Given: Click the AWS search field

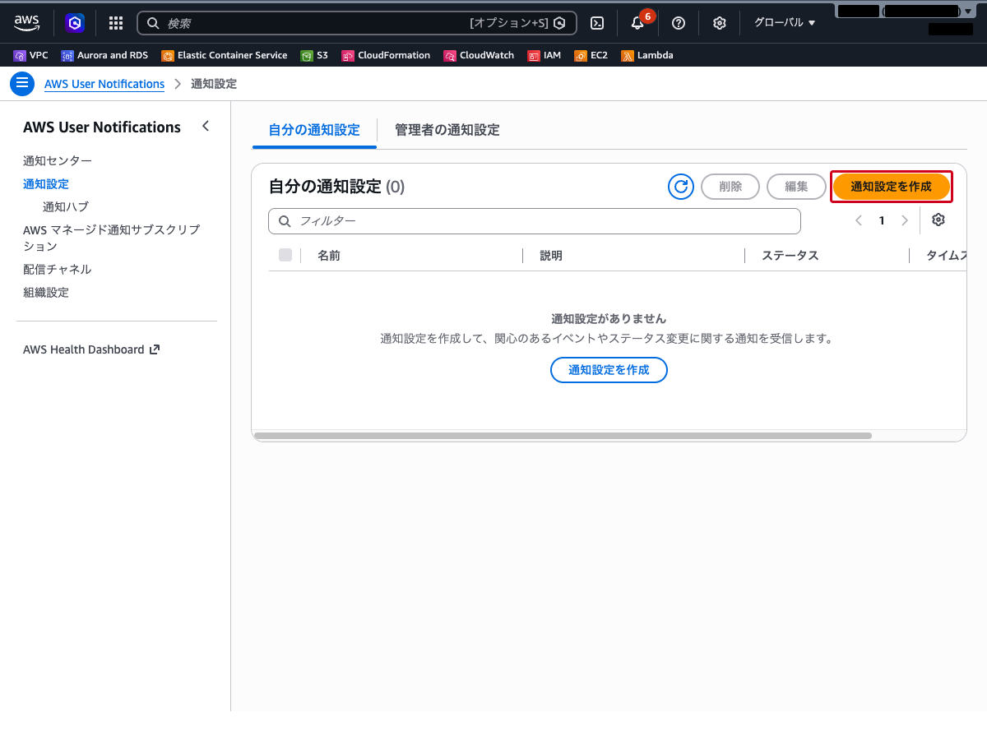Looking at the screenshot, I should coord(357,23).
